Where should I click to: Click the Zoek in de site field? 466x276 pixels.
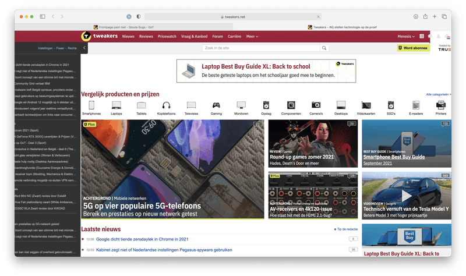pos(261,48)
